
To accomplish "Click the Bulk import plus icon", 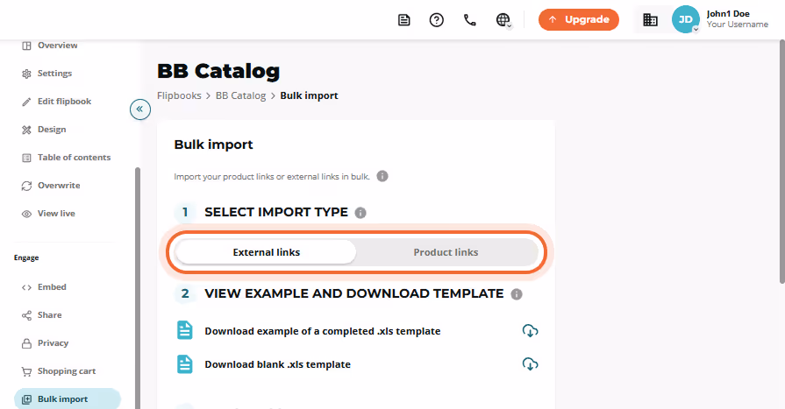I will [26, 399].
